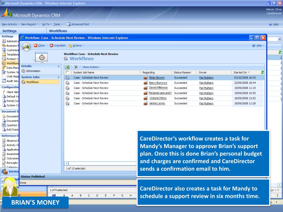The height and width of the screenshot is (212, 283).
Task: Click the Workflows icon under System Jobs
Action: [23, 82]
